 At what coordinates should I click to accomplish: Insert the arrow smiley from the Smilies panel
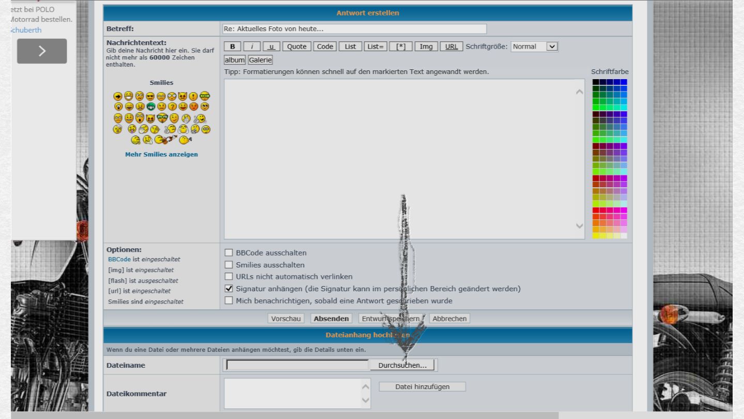pos(118,96)
